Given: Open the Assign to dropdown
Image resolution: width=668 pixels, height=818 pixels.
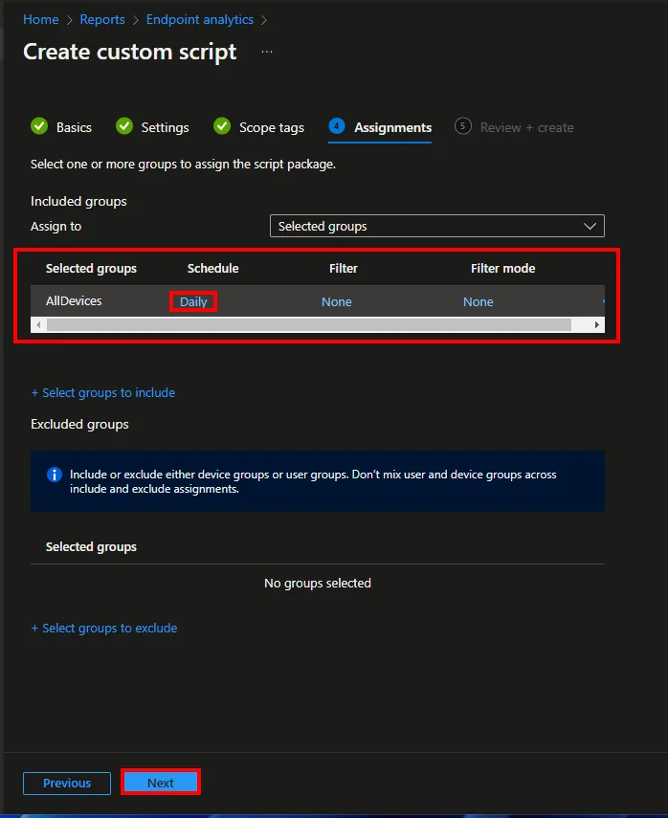Looking at the screenshot, I should [x=437, y=226].
